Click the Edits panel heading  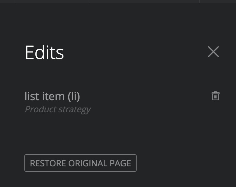pos(45,53)
